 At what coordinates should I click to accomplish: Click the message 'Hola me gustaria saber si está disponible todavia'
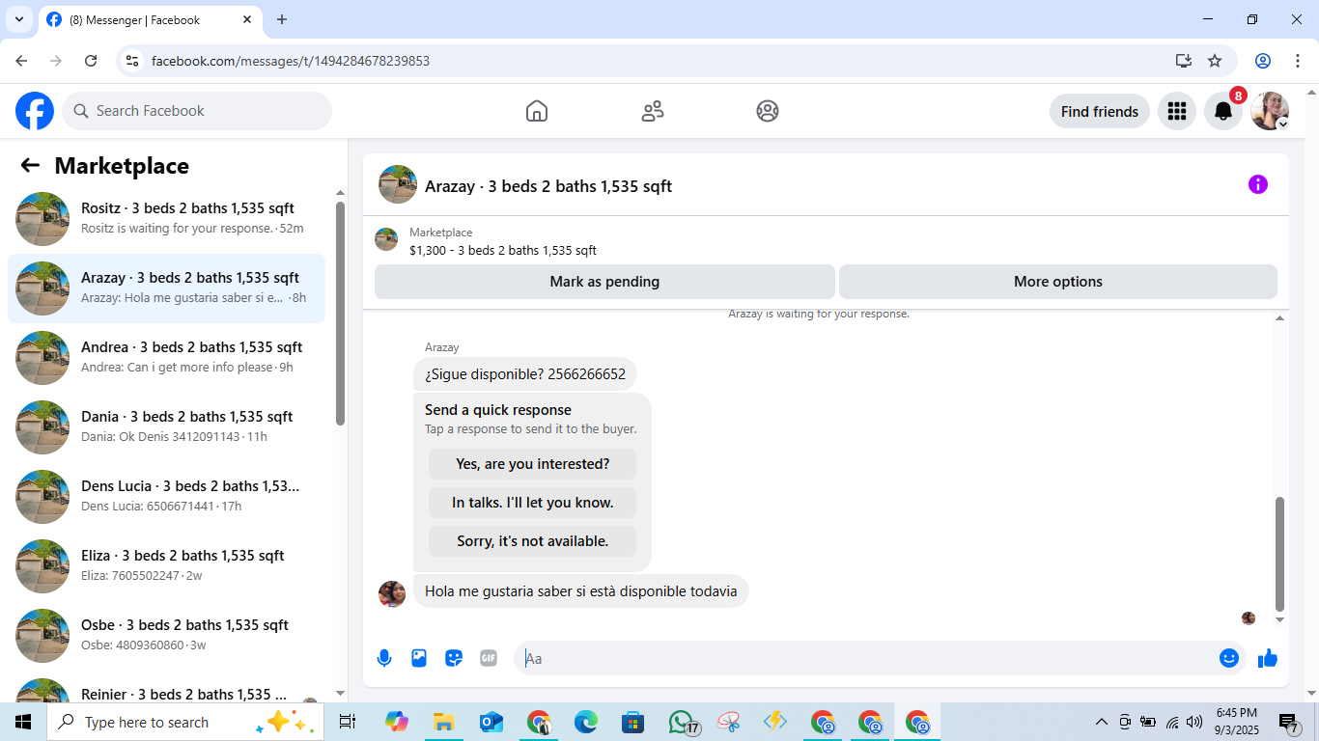[580, 591]
